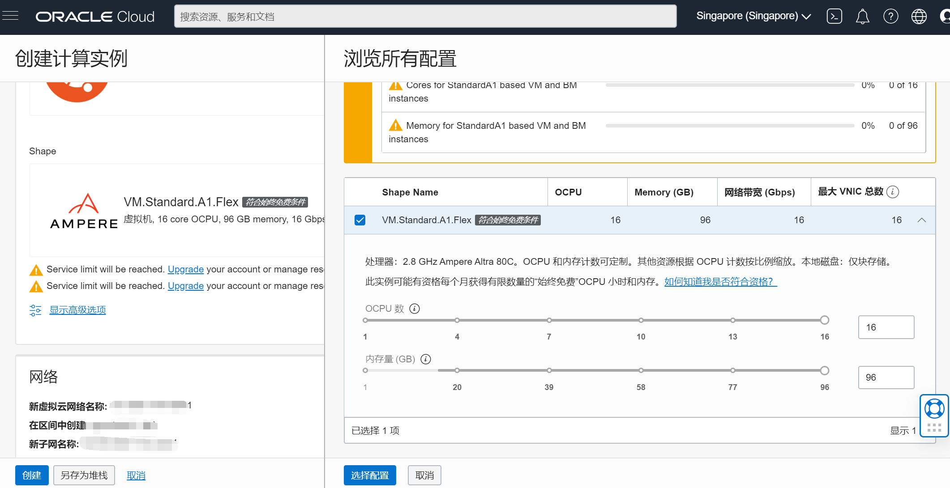Click warning icon for Memory for StandardA1
This screenshot has height=488, width=950.
[395, 125]
